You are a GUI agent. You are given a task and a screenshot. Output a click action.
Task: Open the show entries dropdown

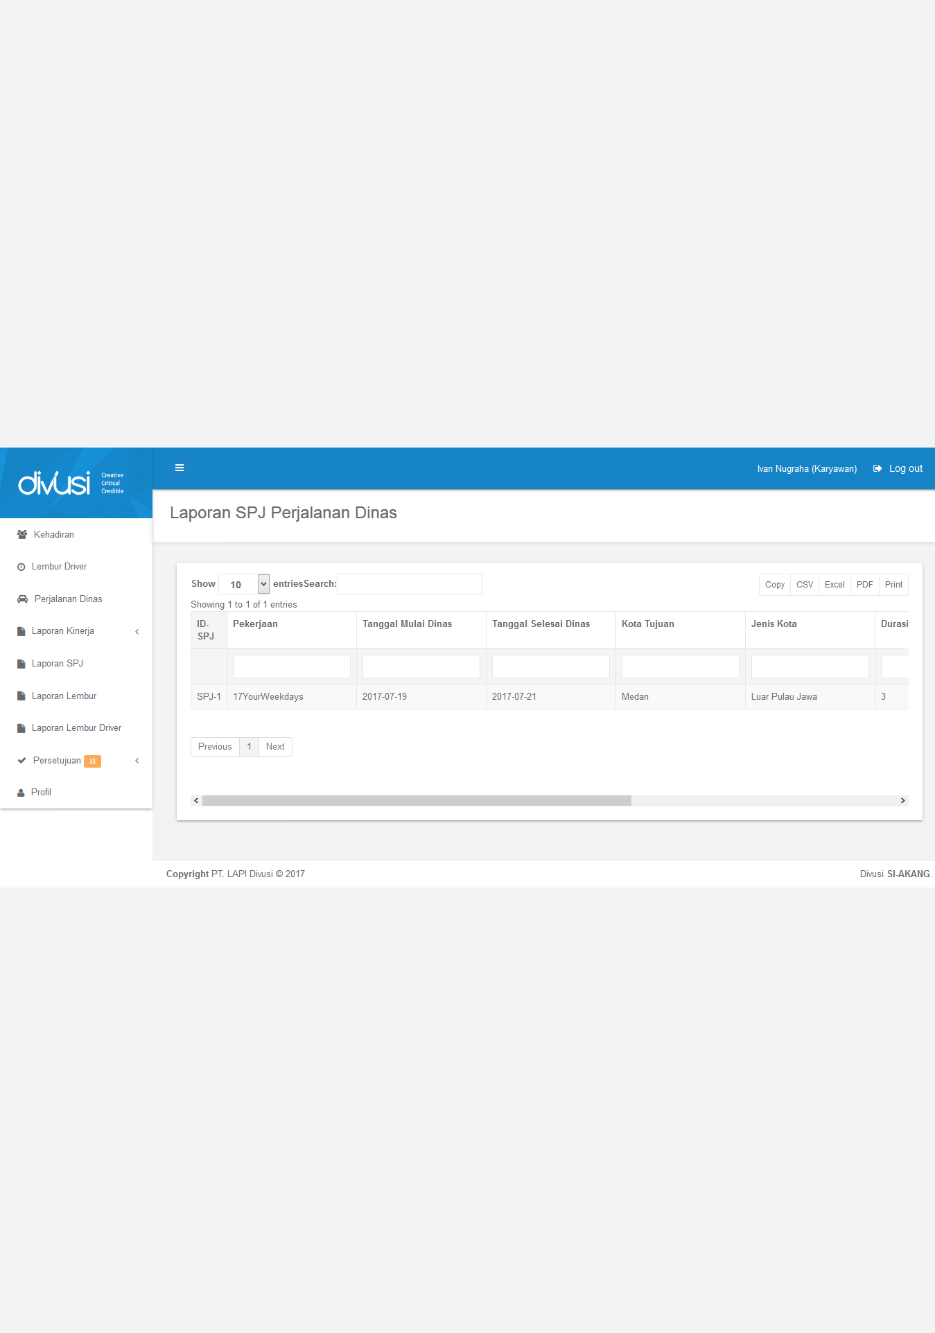tap(244, 584)
